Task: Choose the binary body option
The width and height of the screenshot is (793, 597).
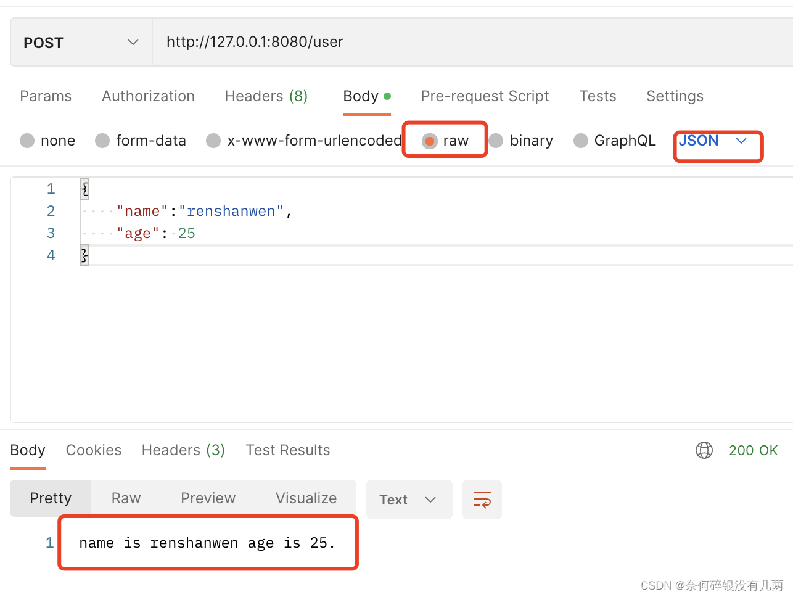Action: 521,141
